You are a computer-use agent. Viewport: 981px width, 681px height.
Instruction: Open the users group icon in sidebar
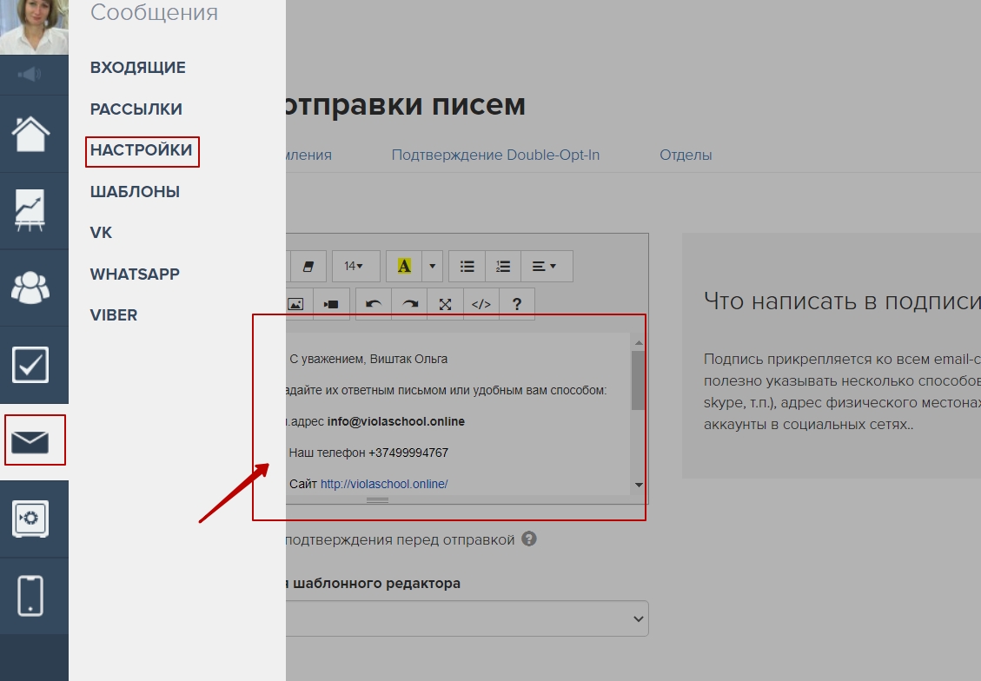[31, 288]
